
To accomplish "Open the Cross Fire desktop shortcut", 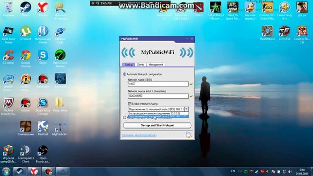I will [285, 33].
